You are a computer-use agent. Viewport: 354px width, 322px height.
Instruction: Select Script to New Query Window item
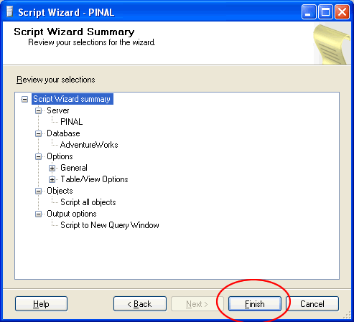pyautogui.click(x=110, y=225)
